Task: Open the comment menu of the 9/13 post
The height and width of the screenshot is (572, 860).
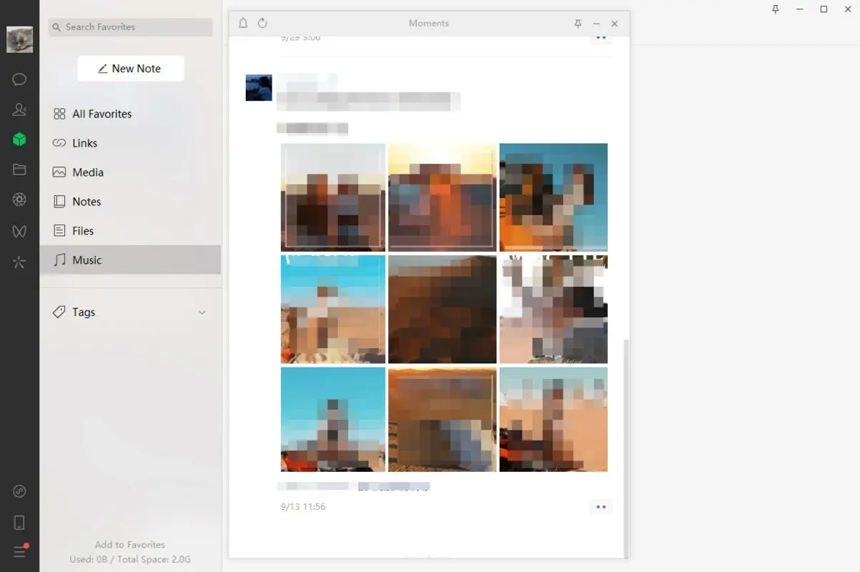Action: 600,507
